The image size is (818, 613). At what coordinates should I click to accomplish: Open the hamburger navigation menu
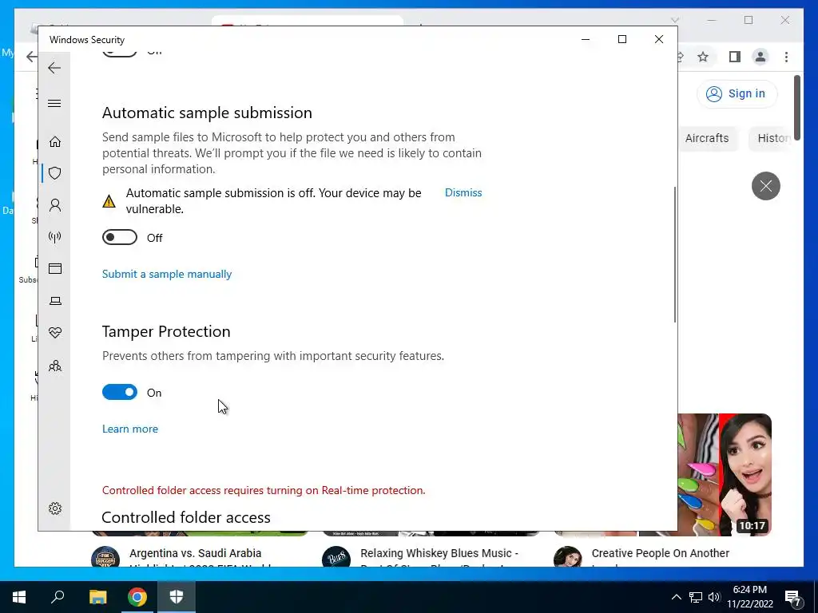point(54,103)
